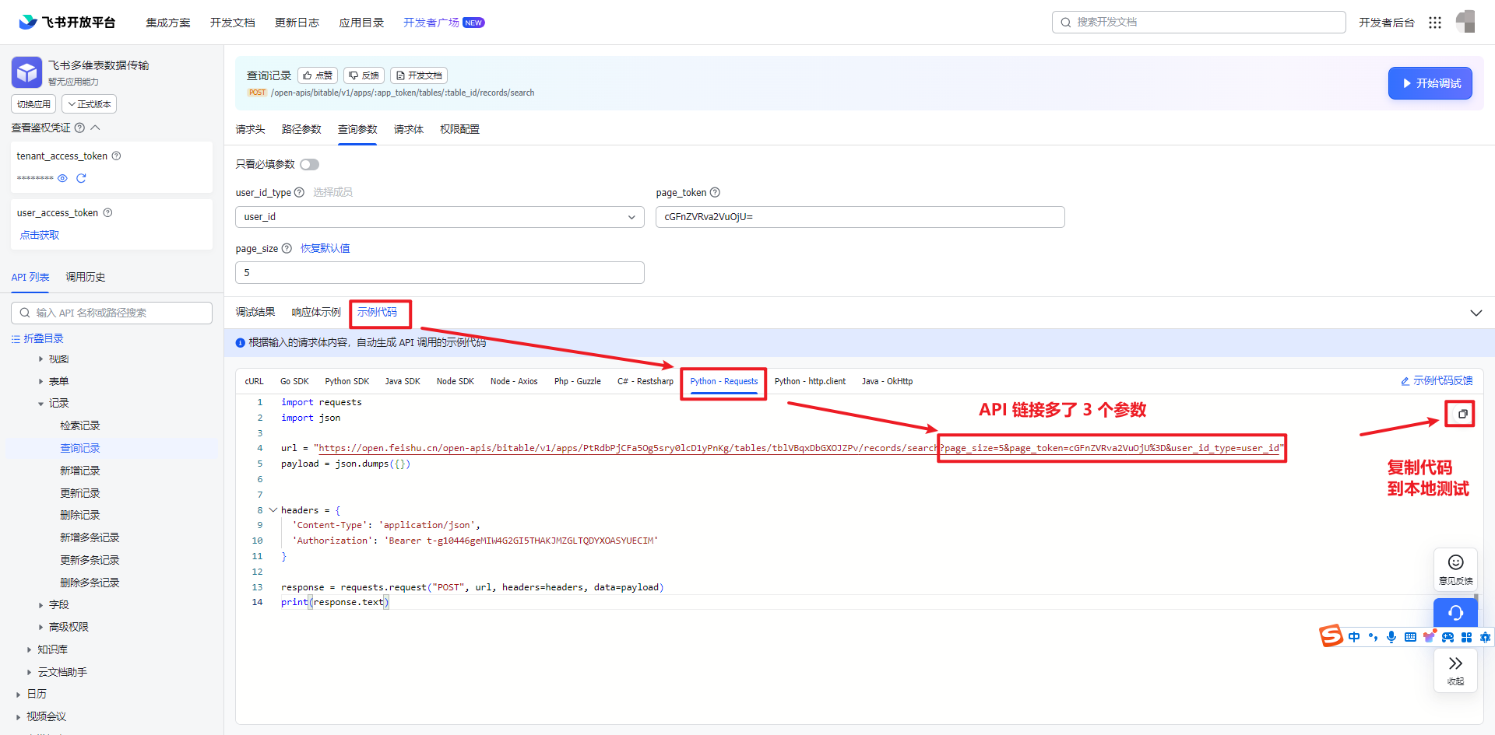Open help icon next to user_access_token
The image size is (1495, 735).
(x=107, y=212)
